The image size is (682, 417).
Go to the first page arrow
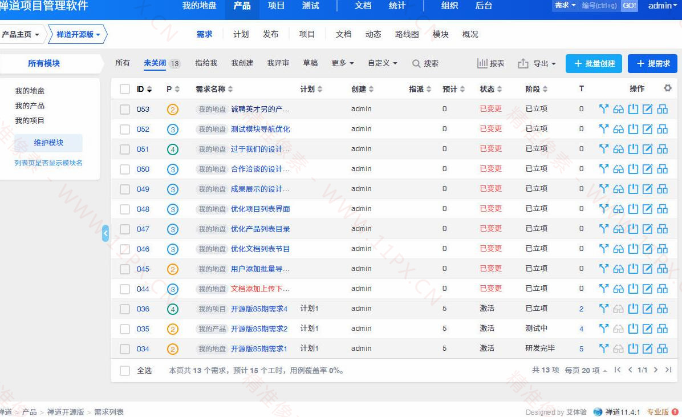(x=617, y=370)
